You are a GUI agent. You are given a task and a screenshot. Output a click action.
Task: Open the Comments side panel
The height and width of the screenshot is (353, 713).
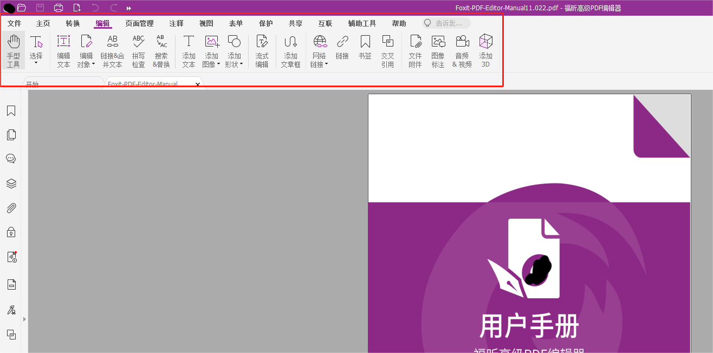[11, 159]
